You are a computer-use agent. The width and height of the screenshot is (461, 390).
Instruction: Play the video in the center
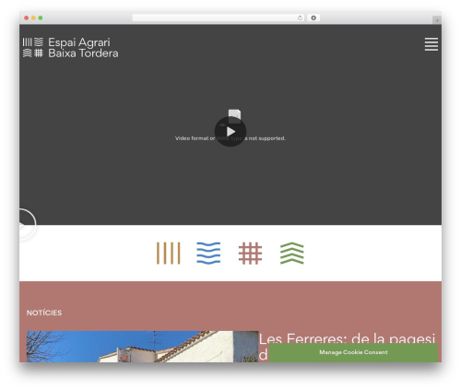coord(230,132)
